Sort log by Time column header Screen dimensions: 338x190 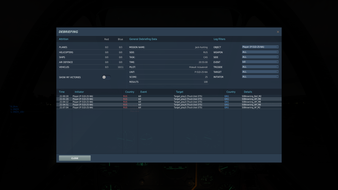tap(62, 92)
